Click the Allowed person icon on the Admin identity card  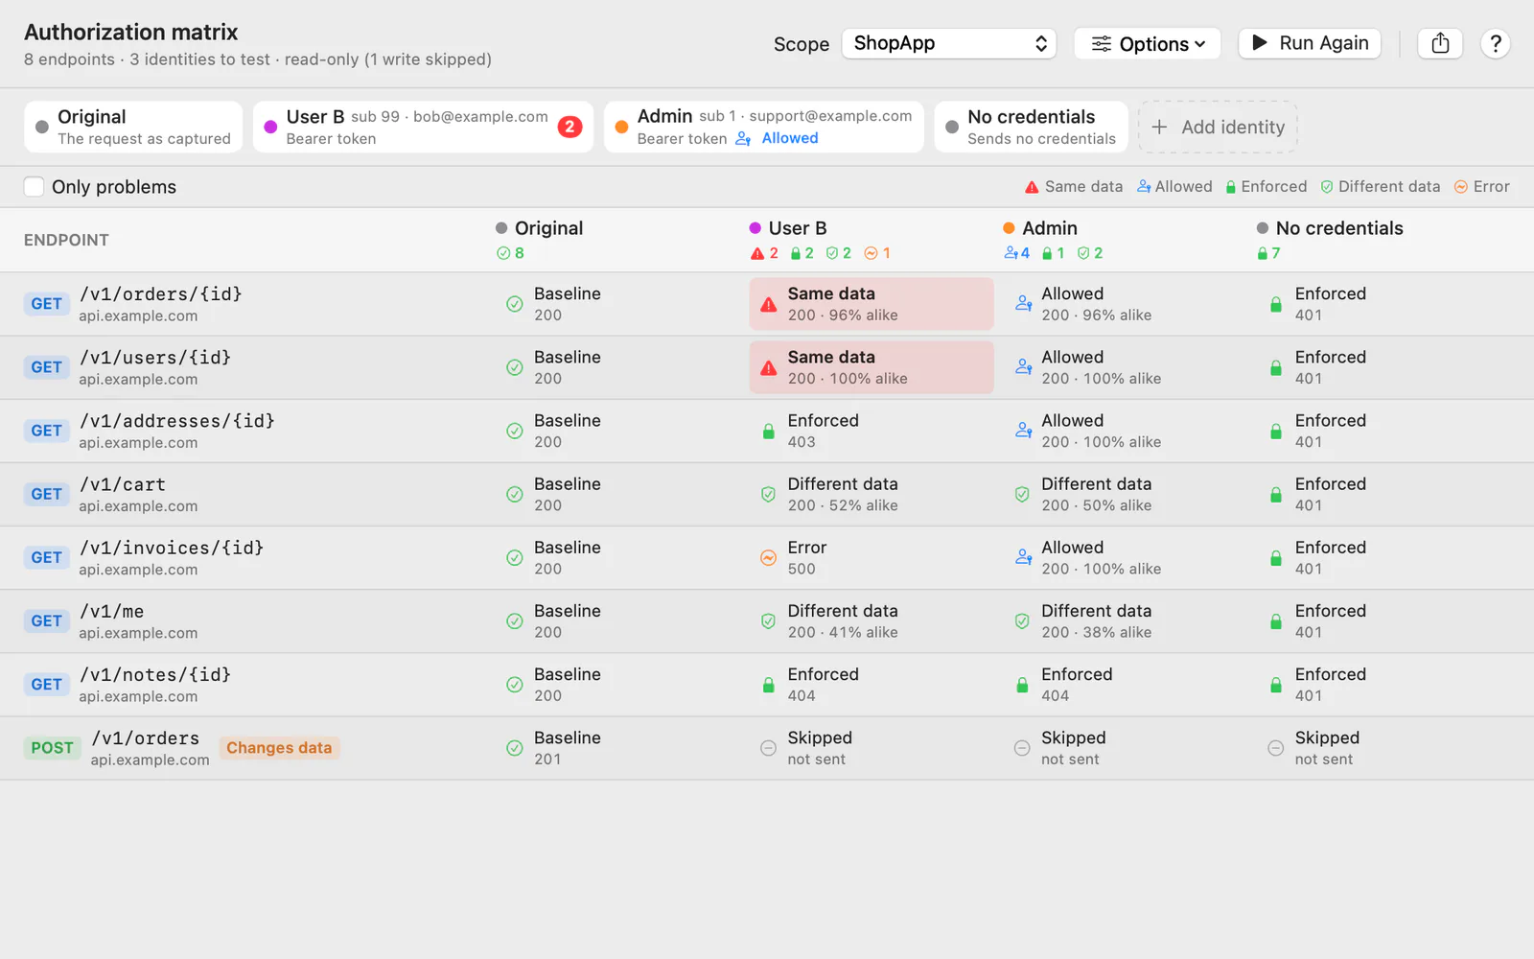point(743,139)
